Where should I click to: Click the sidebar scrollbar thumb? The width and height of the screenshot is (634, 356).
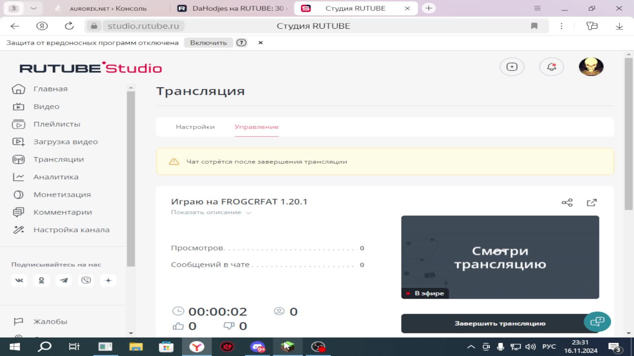[x=131, y=179]
